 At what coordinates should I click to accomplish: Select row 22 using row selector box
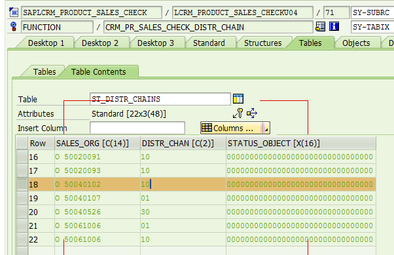click(x=22, y=239)
